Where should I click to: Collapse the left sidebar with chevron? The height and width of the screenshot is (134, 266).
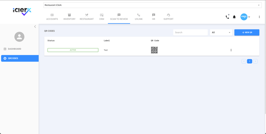(x=35, y=27)
